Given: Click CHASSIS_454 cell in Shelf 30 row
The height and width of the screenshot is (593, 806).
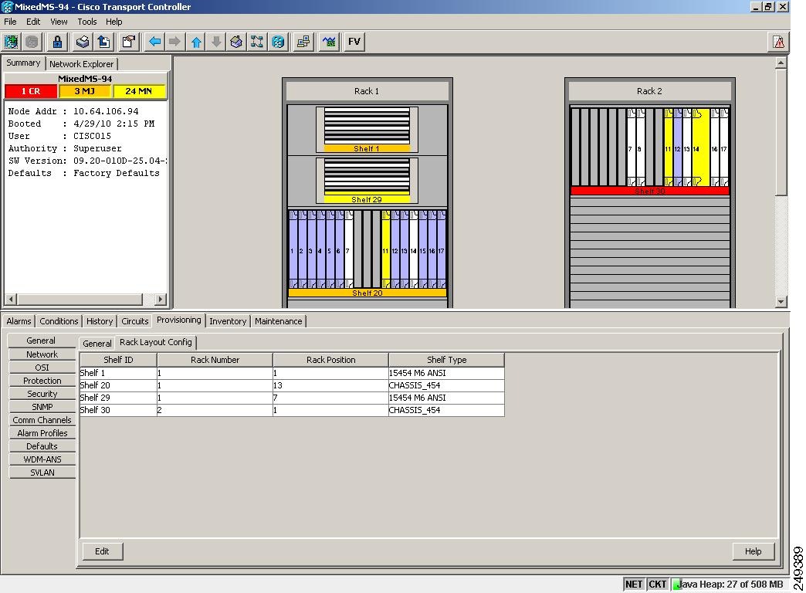Looking at the screenshot, I should pyautogui.click(x=446, y=410).
